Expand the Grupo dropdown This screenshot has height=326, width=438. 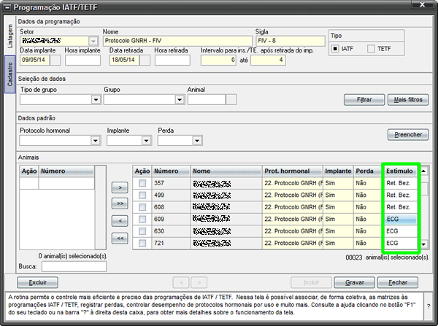180,100
